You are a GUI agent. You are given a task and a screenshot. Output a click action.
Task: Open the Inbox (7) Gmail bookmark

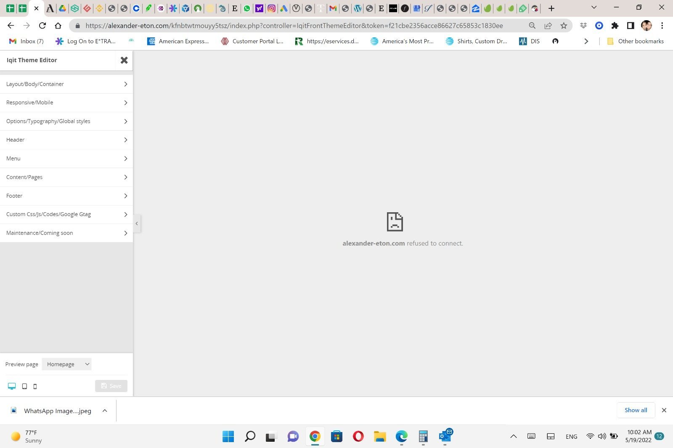point(26,41)
